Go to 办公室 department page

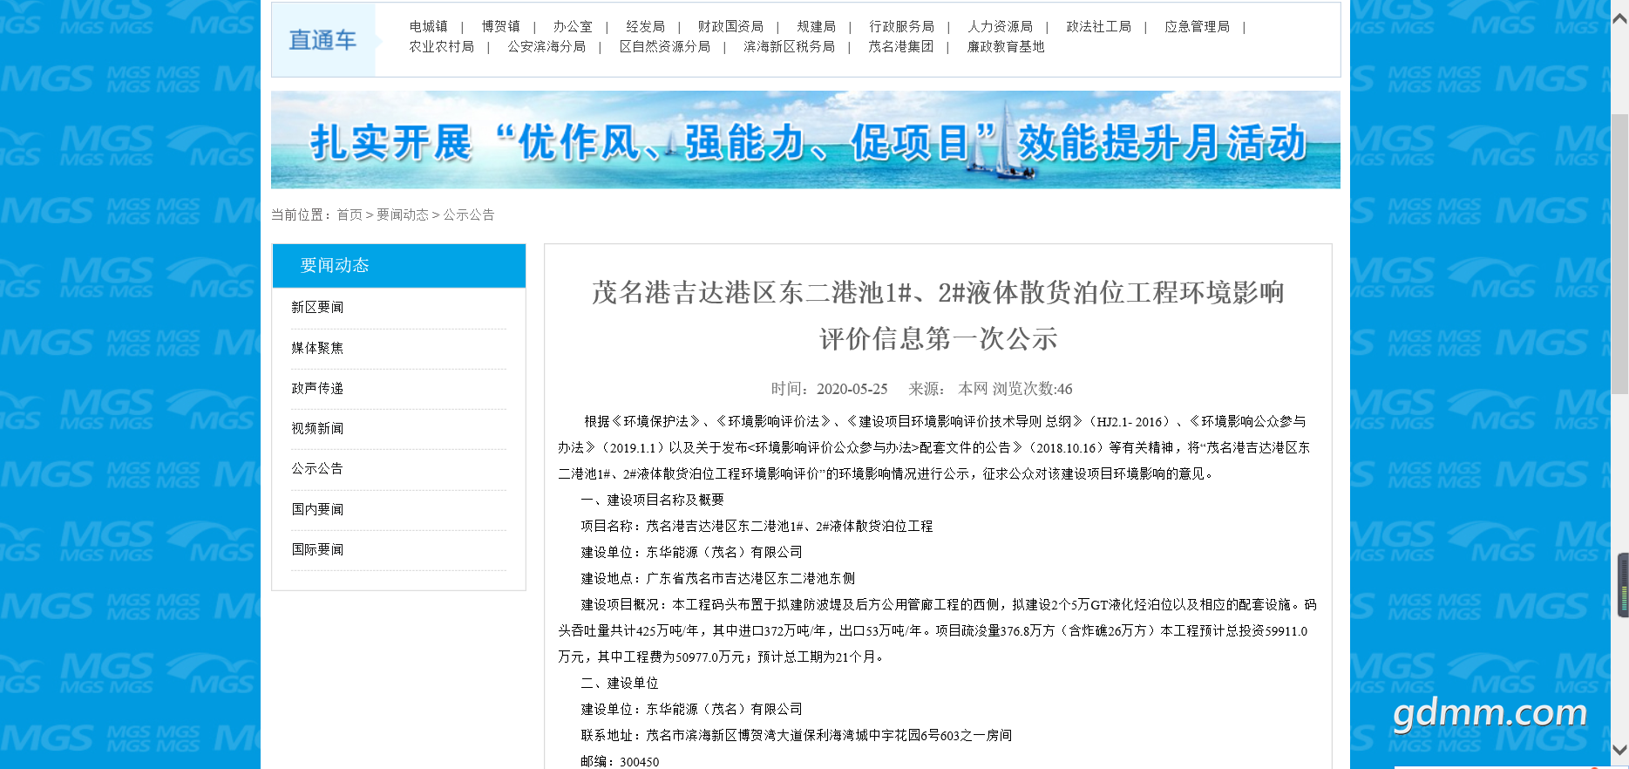coord(573,27)
